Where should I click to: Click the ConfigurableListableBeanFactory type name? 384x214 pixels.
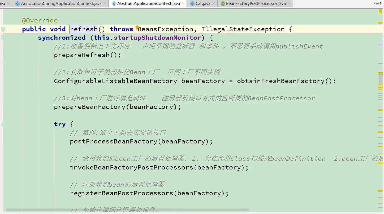115,81
